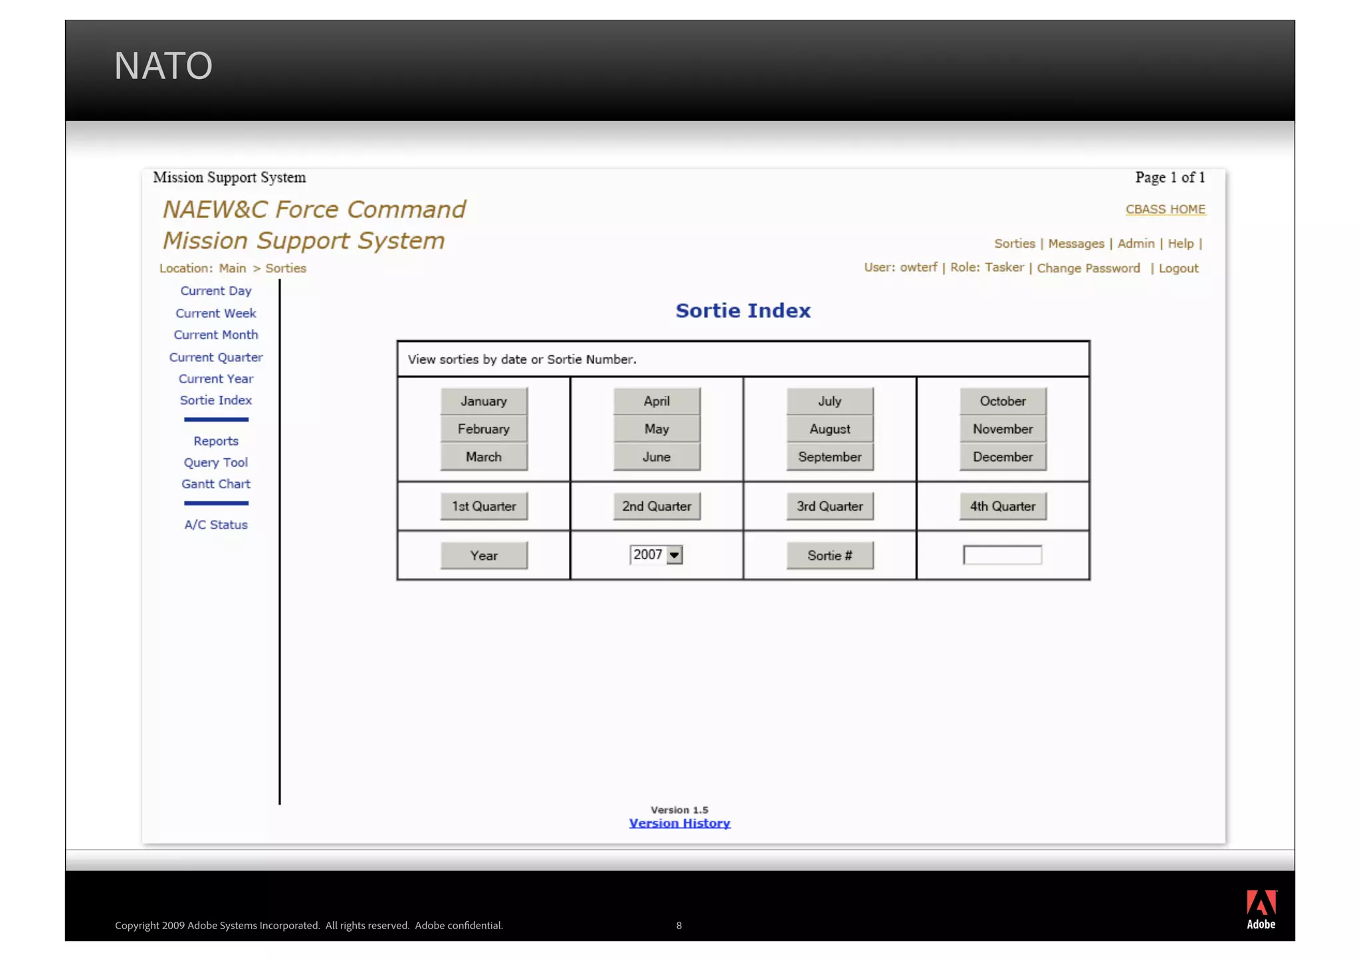Go to the Admin menu
The height and width of the screenshot is (961, 1361).
[x=1136, y=244]
